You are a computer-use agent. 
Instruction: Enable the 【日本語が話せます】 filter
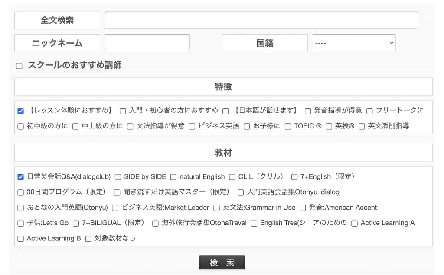point(225,111)
